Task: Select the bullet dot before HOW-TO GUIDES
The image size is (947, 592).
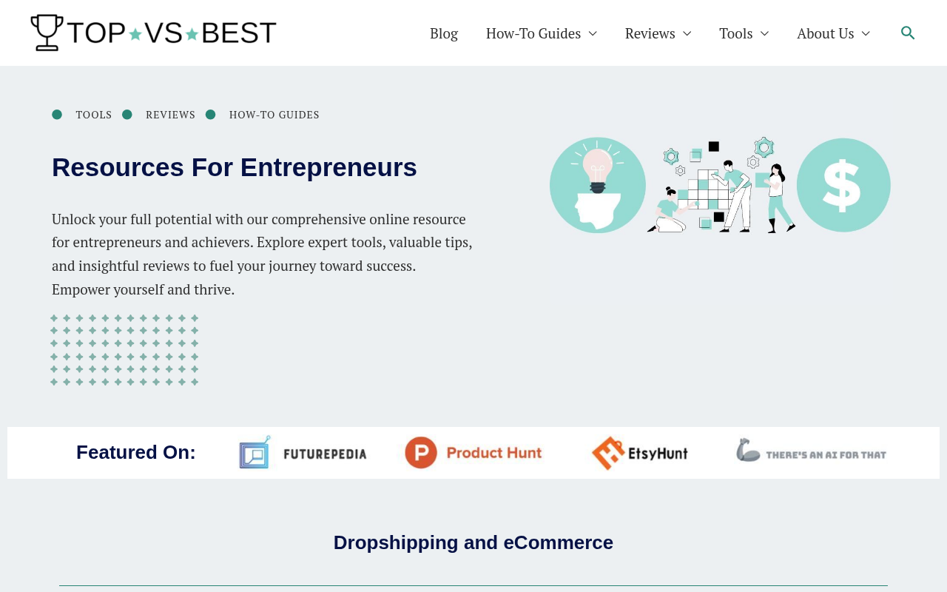Action: [212, 114]
